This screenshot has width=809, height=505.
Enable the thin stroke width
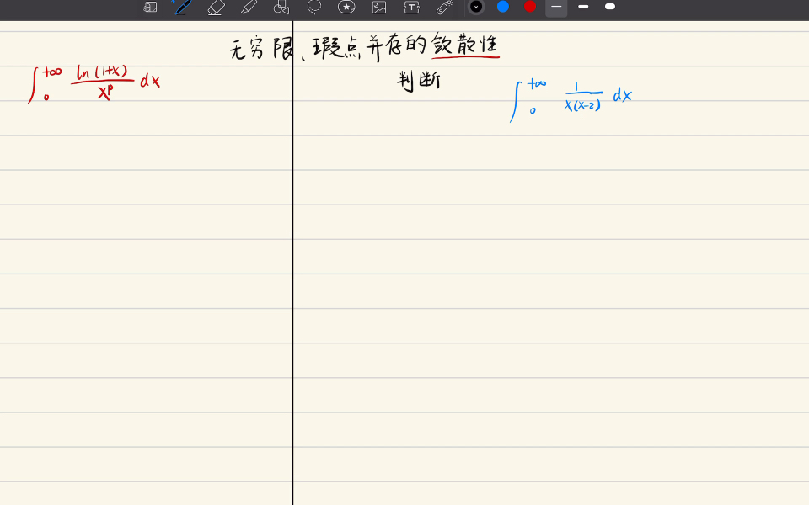pyautogui.click(x=556, y=8)
